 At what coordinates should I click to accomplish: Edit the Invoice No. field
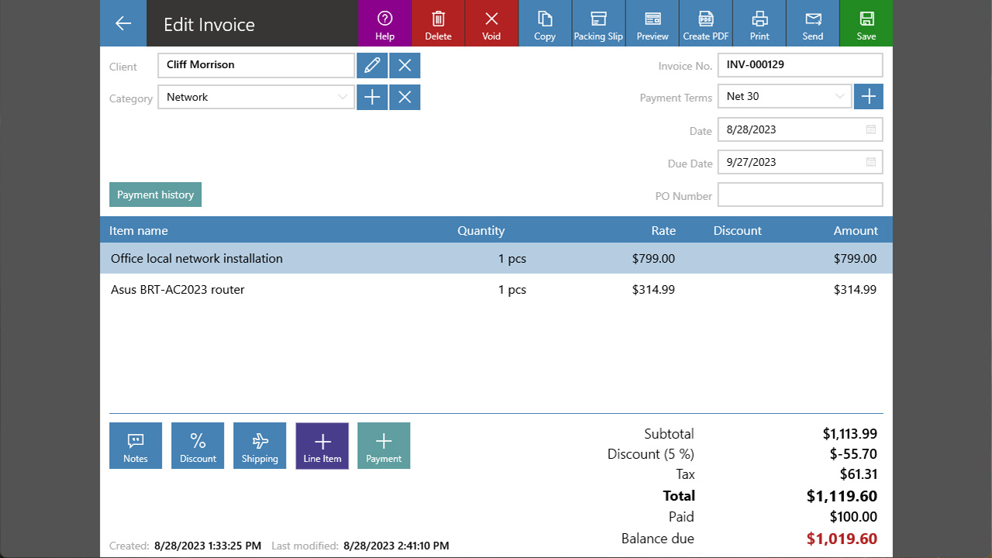(x=800, y=64)
